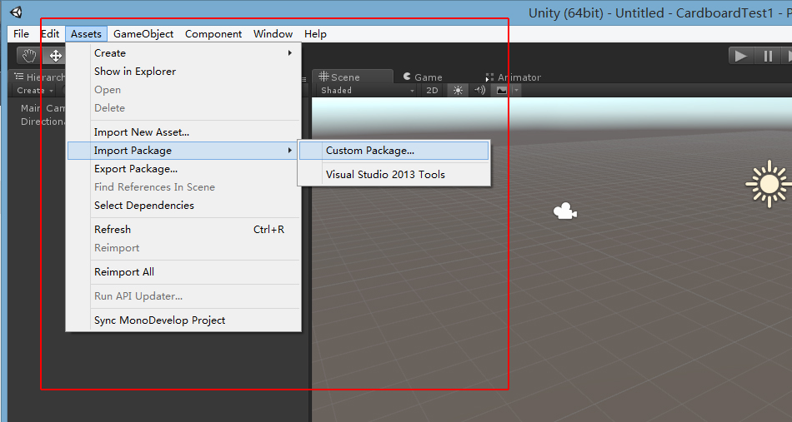Switch to the Animator tab
The height and width of the screenshot is (422, 792).
tap(513, 77)
